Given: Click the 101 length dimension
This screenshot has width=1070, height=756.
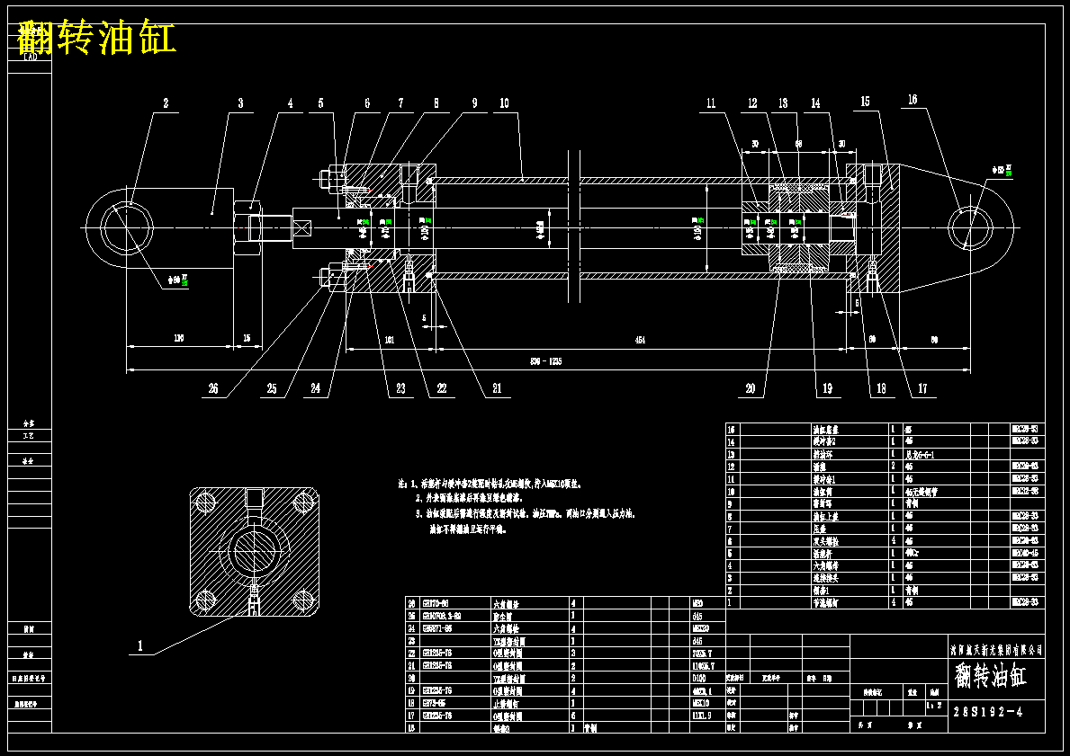Looking at the screenshot, I should (390, 340).
